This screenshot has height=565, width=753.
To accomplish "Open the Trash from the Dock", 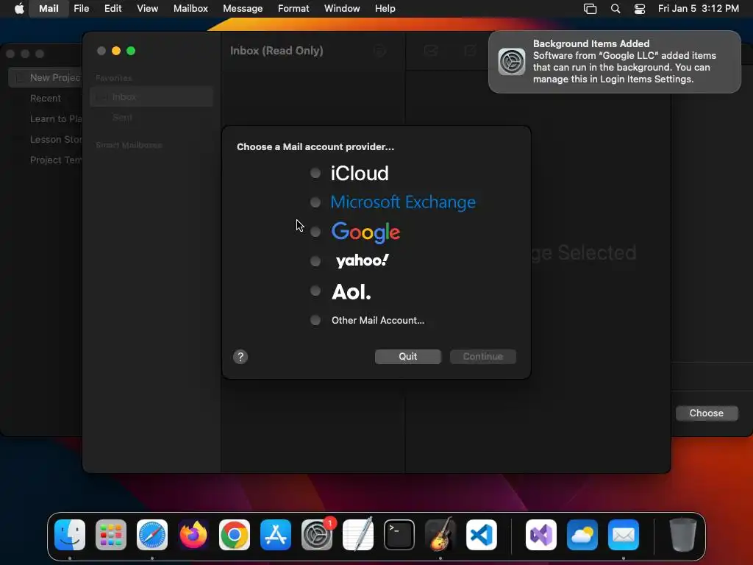I will coord(682,535).
